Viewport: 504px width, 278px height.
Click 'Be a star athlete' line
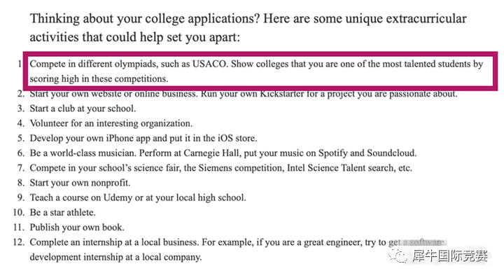63,212
